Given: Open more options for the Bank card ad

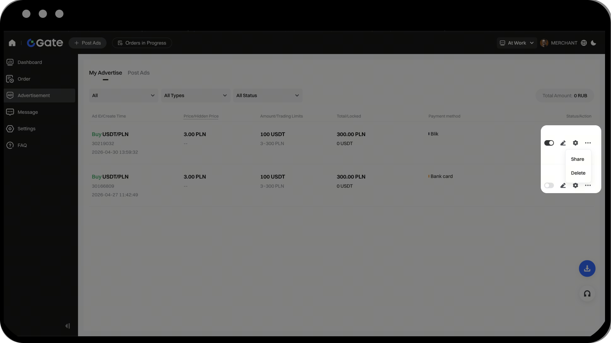Looking at the screenshot, I should point(588,186).
